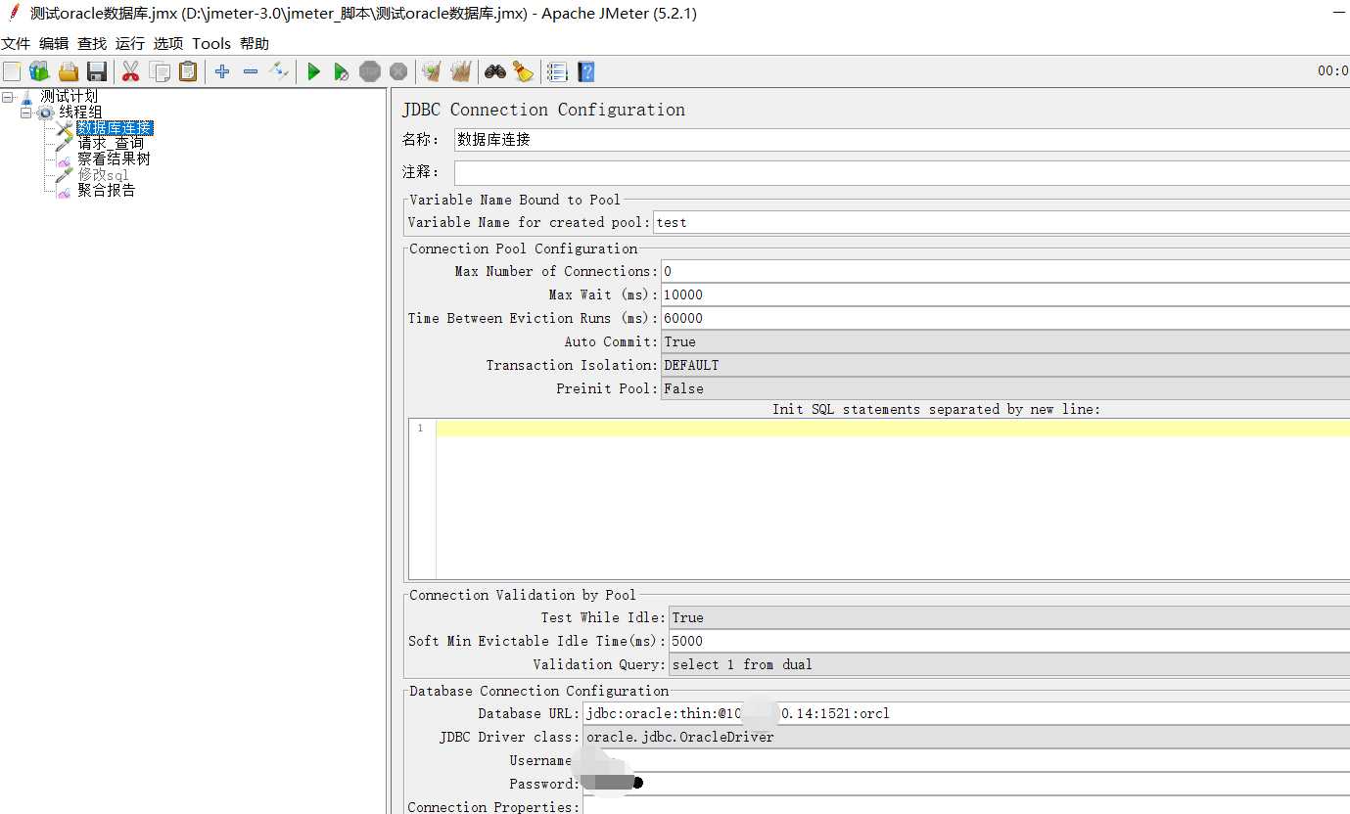The image size is (1350, 814).
Task: Open the 文件 menu
Action: (x=16, y=43)
